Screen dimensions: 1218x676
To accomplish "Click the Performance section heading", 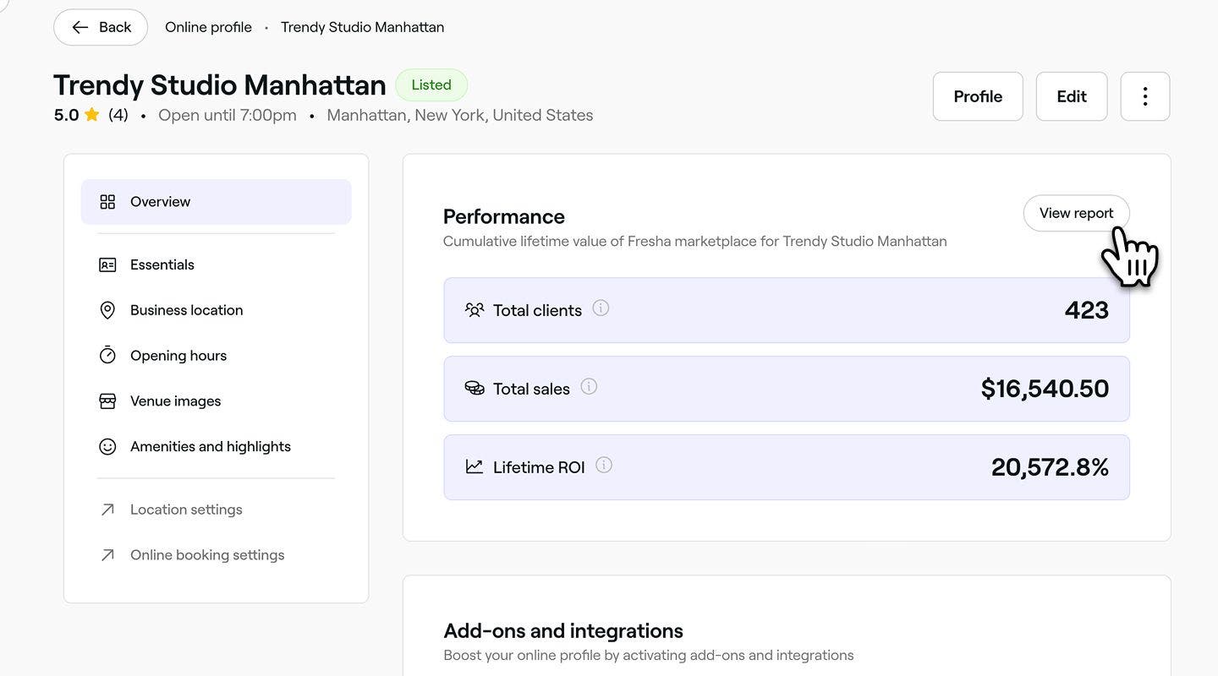I will pos(504,216).
